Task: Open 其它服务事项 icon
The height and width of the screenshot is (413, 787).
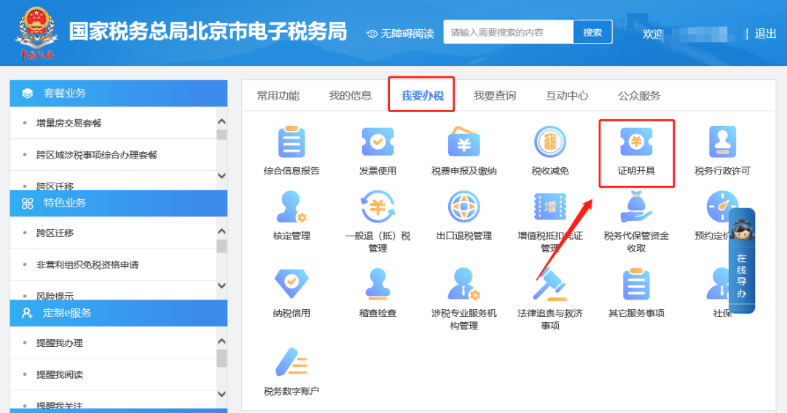Action: (636, 284)
